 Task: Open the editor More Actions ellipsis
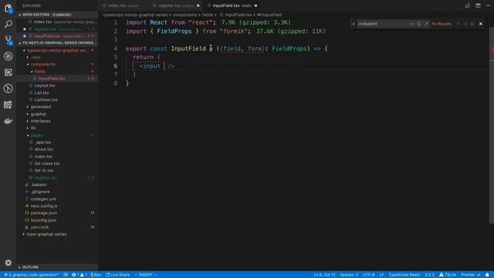pos(489,5)
